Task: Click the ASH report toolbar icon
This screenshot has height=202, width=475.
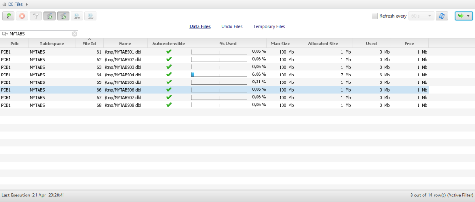Action: click(x=90, y=16)
